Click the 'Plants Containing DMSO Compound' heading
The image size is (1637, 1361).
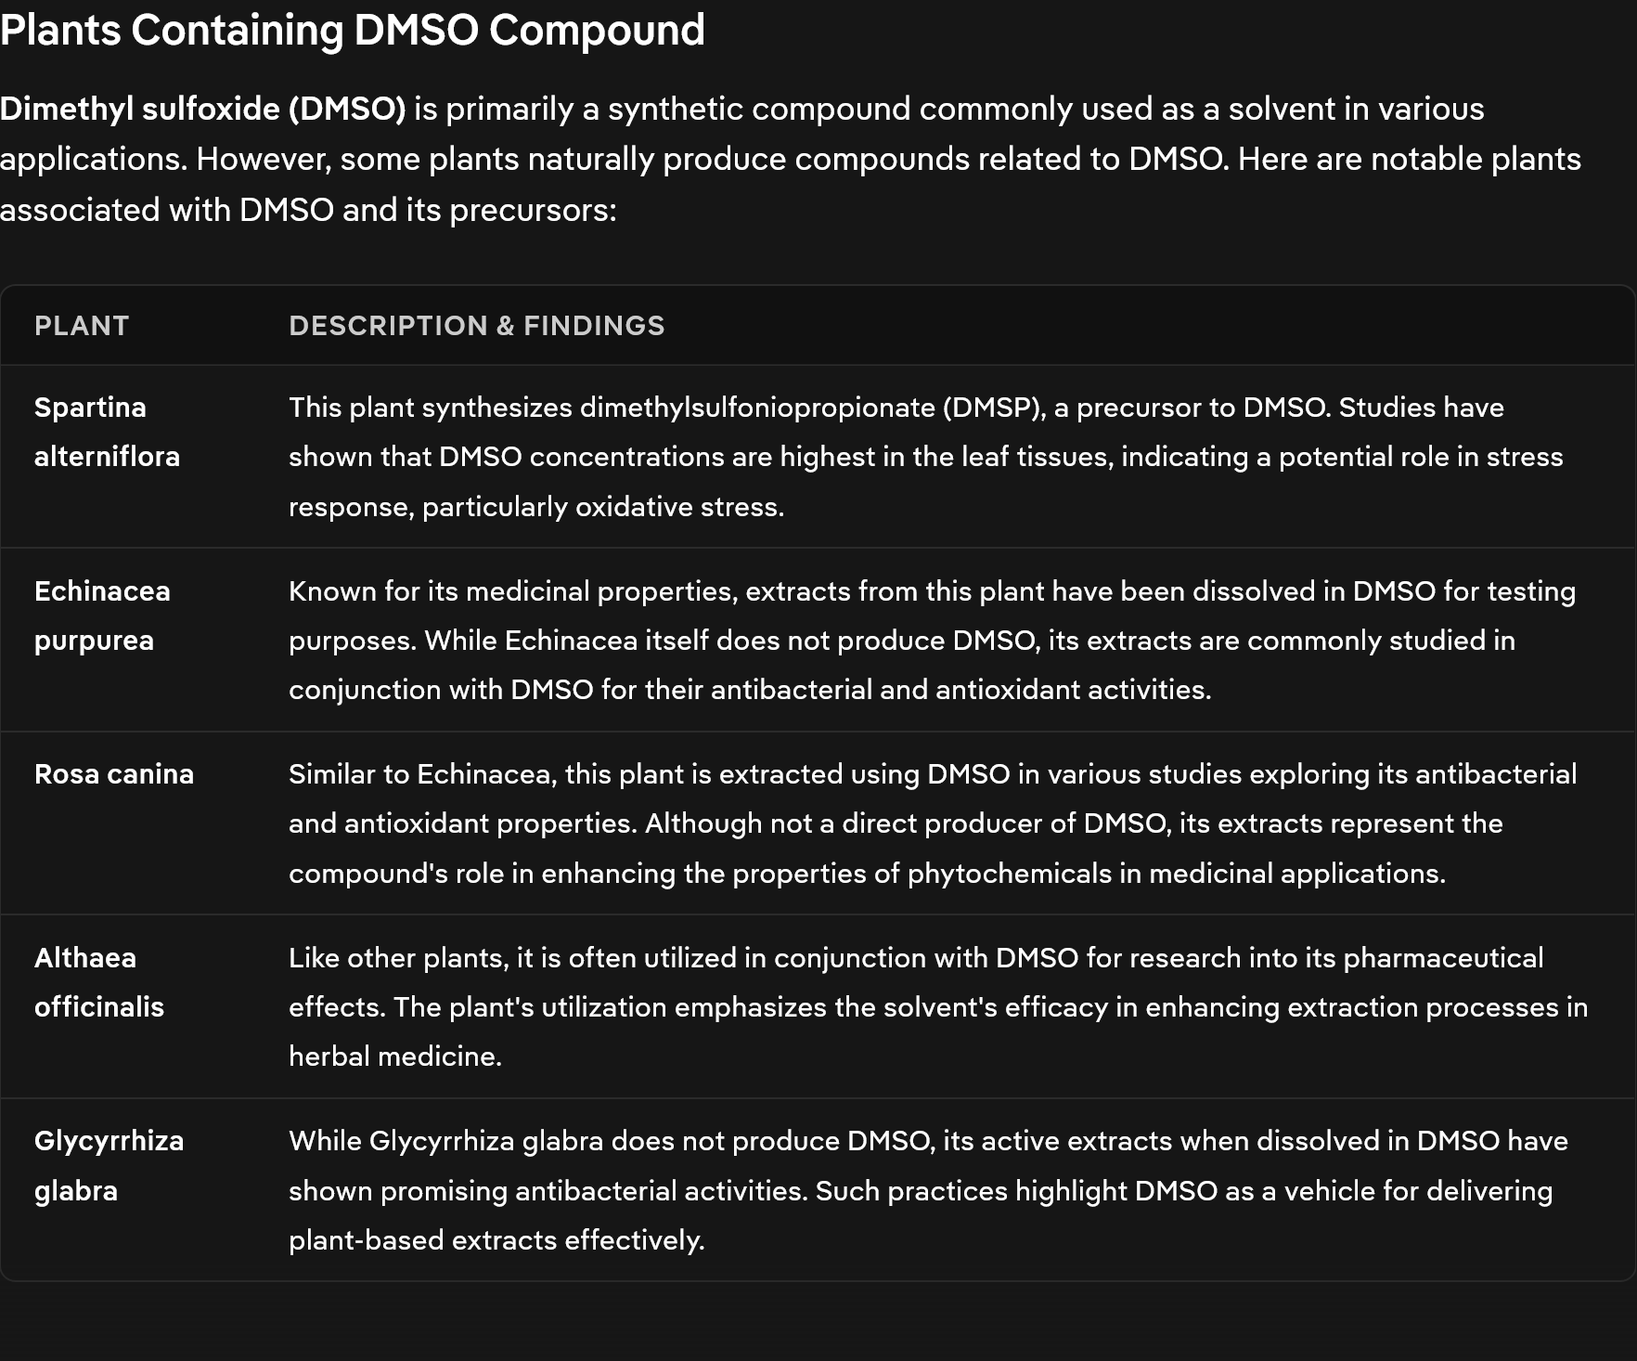coord(353,31)
